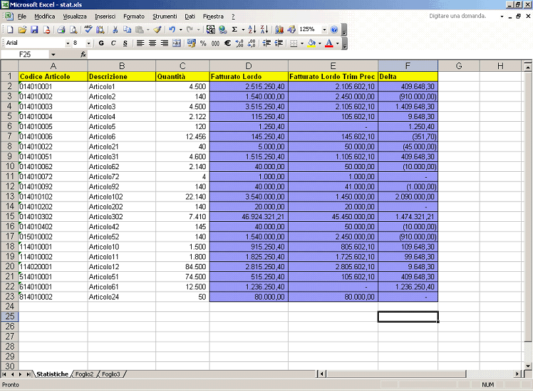Toggle bold (G) formatting
This screenshot has width=533, height=391.
coord(101,43)
